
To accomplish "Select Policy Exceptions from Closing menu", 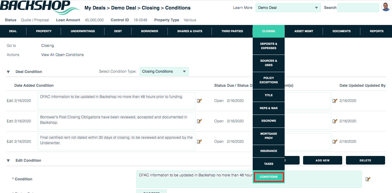I will (x=269, y=80).
